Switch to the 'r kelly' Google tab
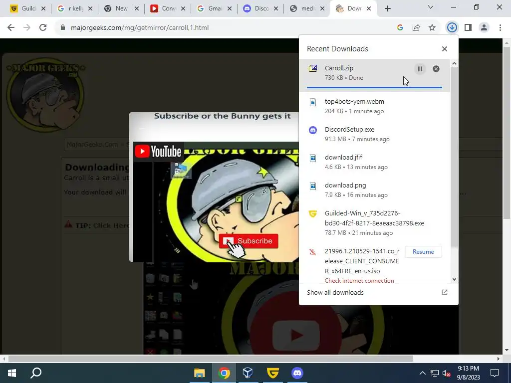This screenshot has height=383, width=511. 75,9
